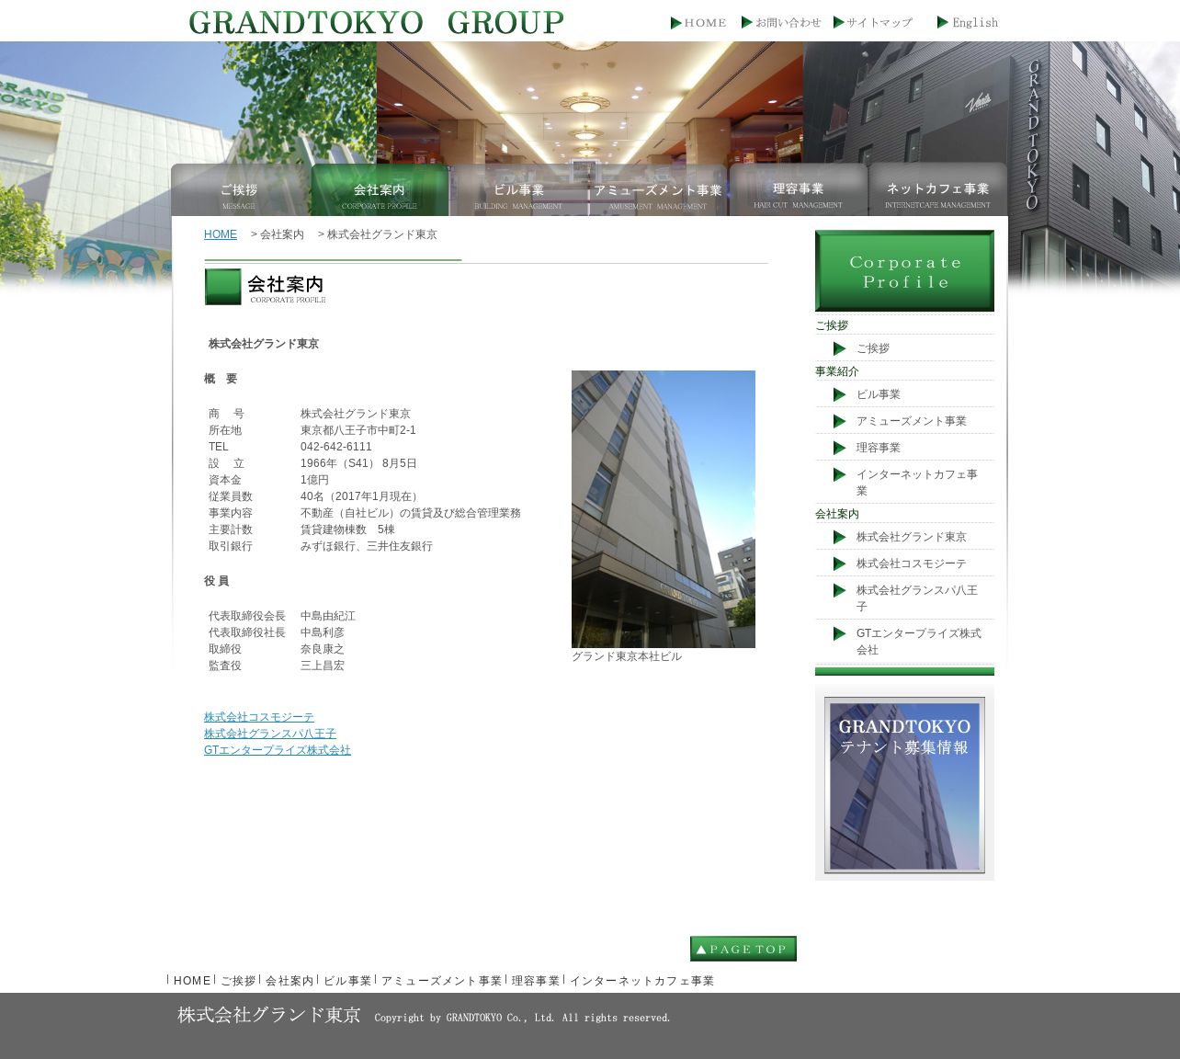
Task: Open sidebar ご挨拶 link
Action: [x=873, y=348]
